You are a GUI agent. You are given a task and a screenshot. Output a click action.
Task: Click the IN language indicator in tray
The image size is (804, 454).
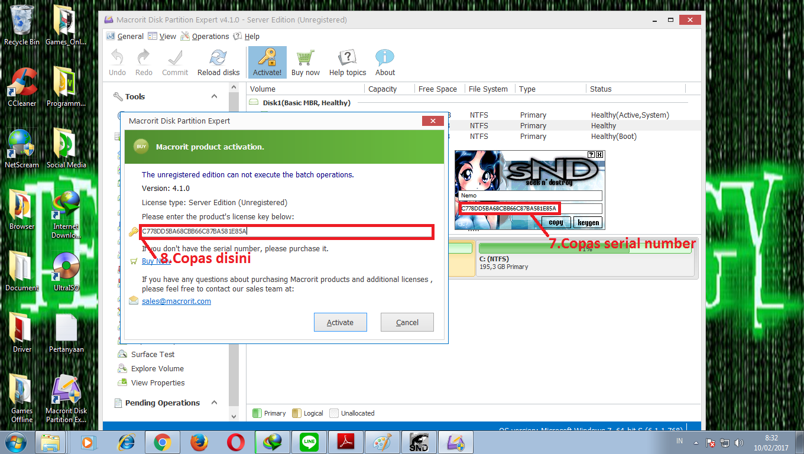pos(680,442)
